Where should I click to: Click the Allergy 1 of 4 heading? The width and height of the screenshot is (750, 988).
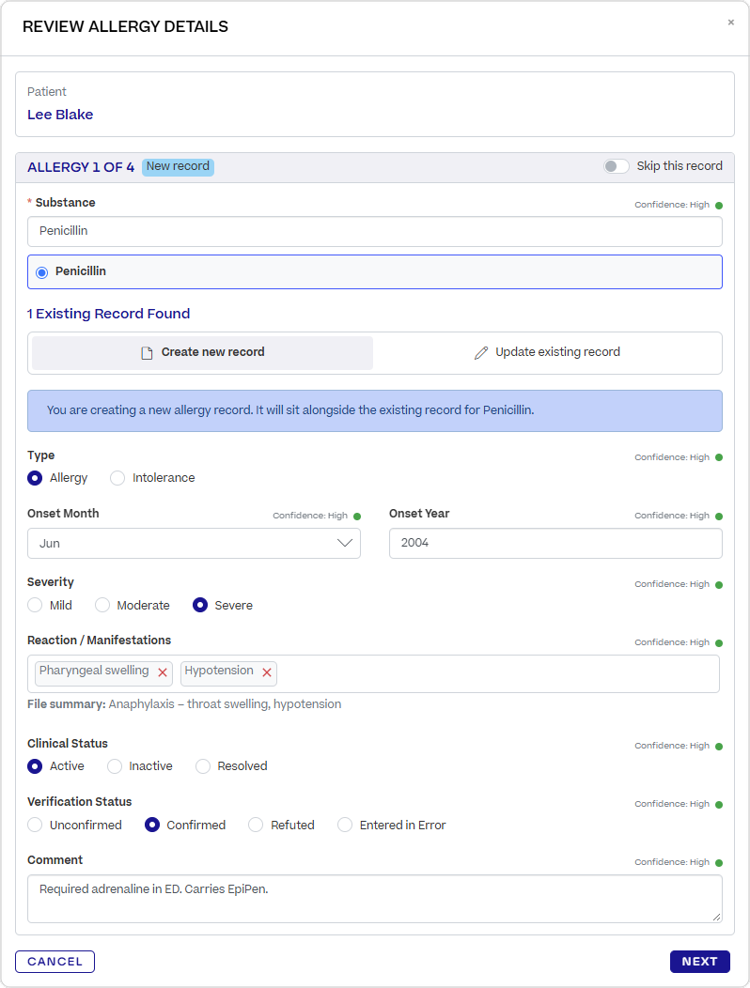click(x=81, y=167)
